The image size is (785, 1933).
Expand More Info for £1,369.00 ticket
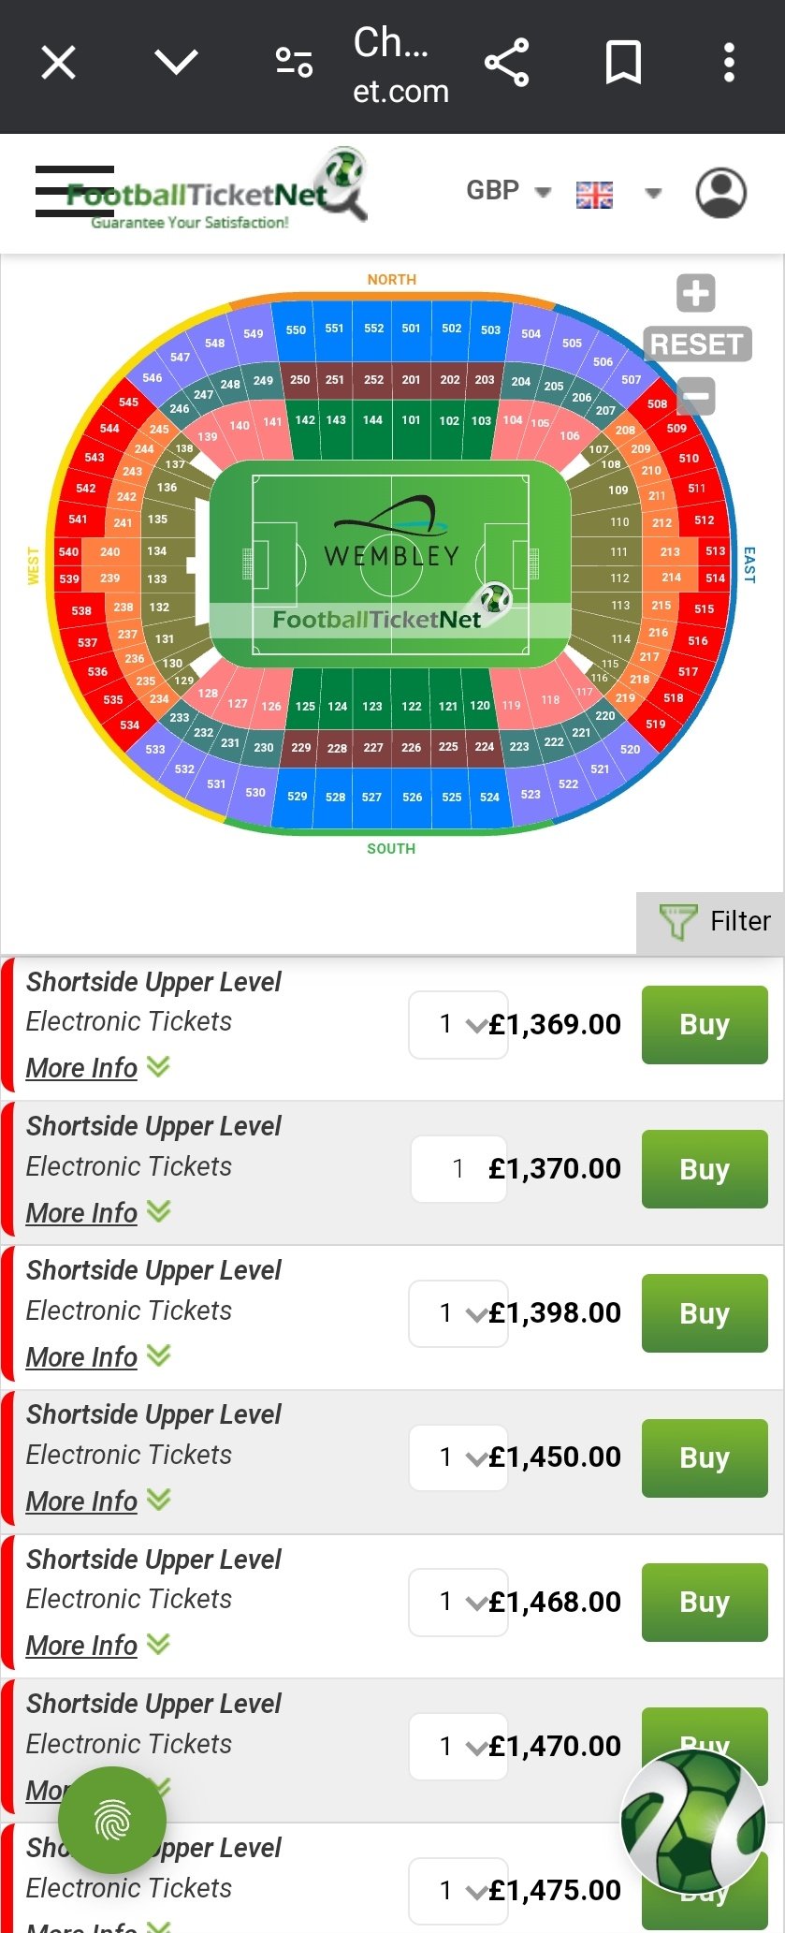tap(97, 1068)
